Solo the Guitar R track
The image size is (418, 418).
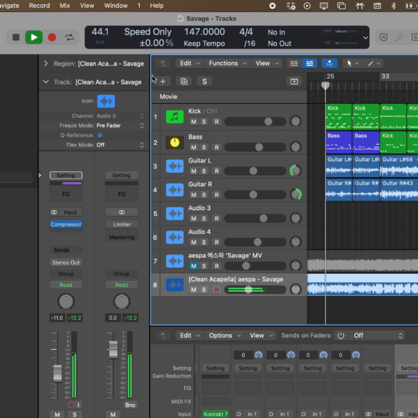click(x=204, y=194)
